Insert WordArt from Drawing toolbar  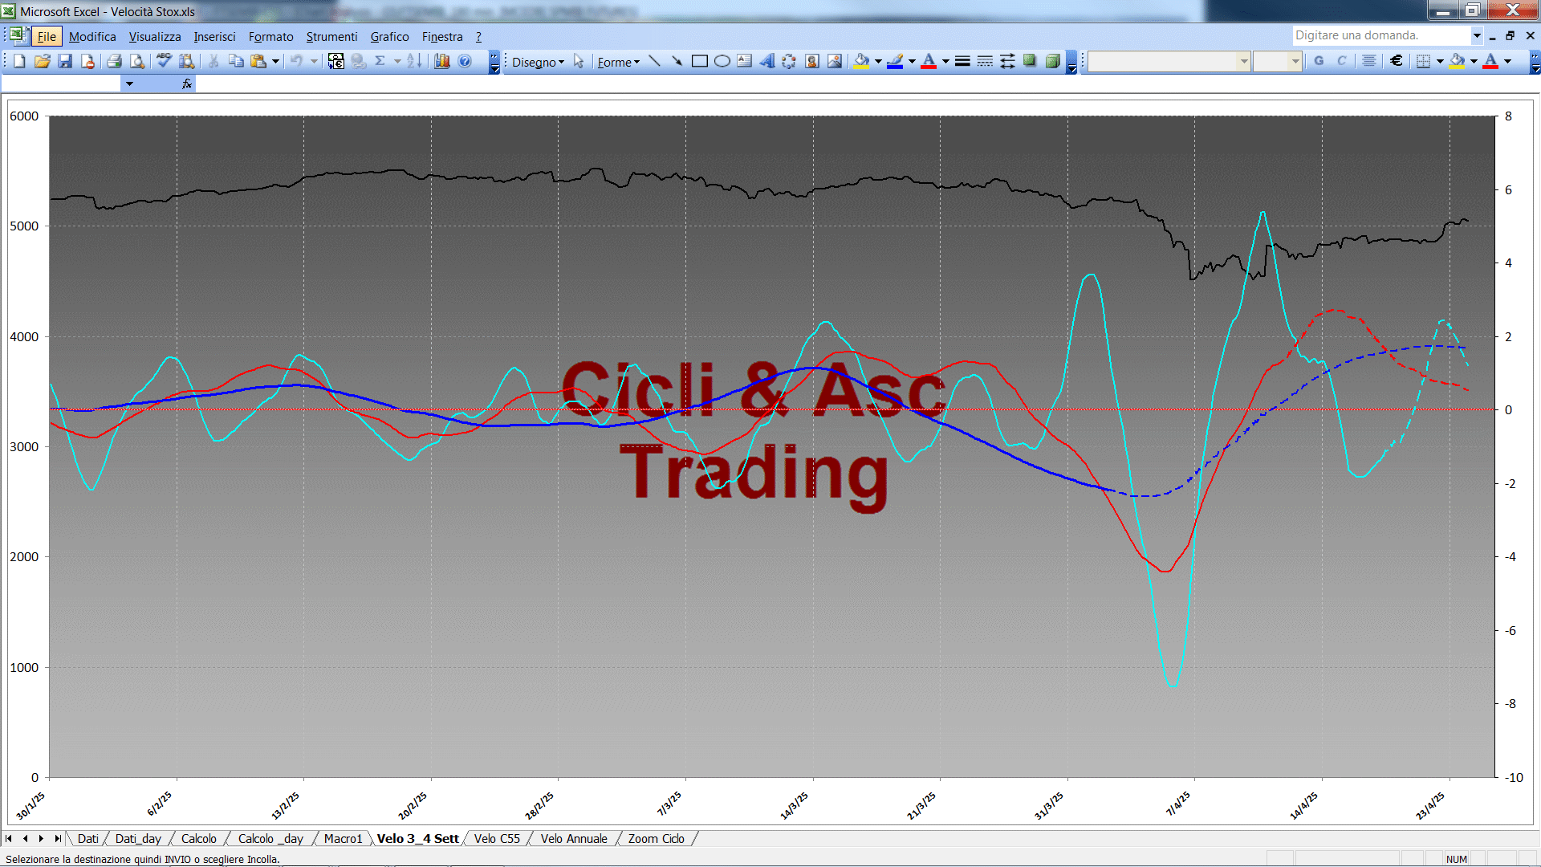tap(766, 61)
